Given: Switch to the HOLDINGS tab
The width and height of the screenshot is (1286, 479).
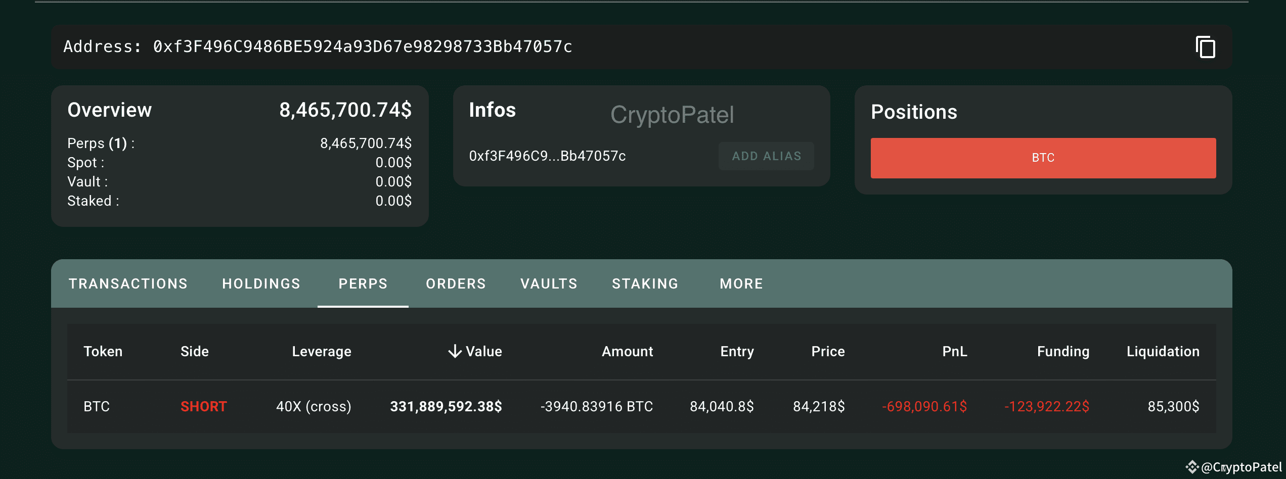Looking at the screenshot, I should point(261,283).
